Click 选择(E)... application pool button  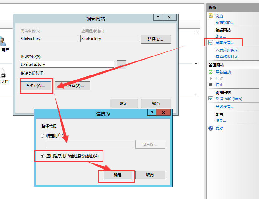(156, 39)
